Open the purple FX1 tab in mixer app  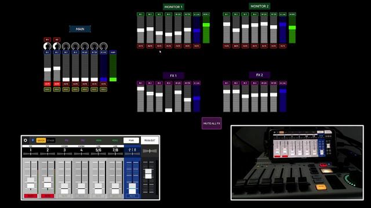(x=67, y=140)
